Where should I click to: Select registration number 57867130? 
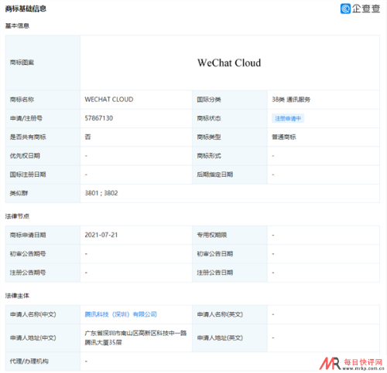click(x=99, y=118)
